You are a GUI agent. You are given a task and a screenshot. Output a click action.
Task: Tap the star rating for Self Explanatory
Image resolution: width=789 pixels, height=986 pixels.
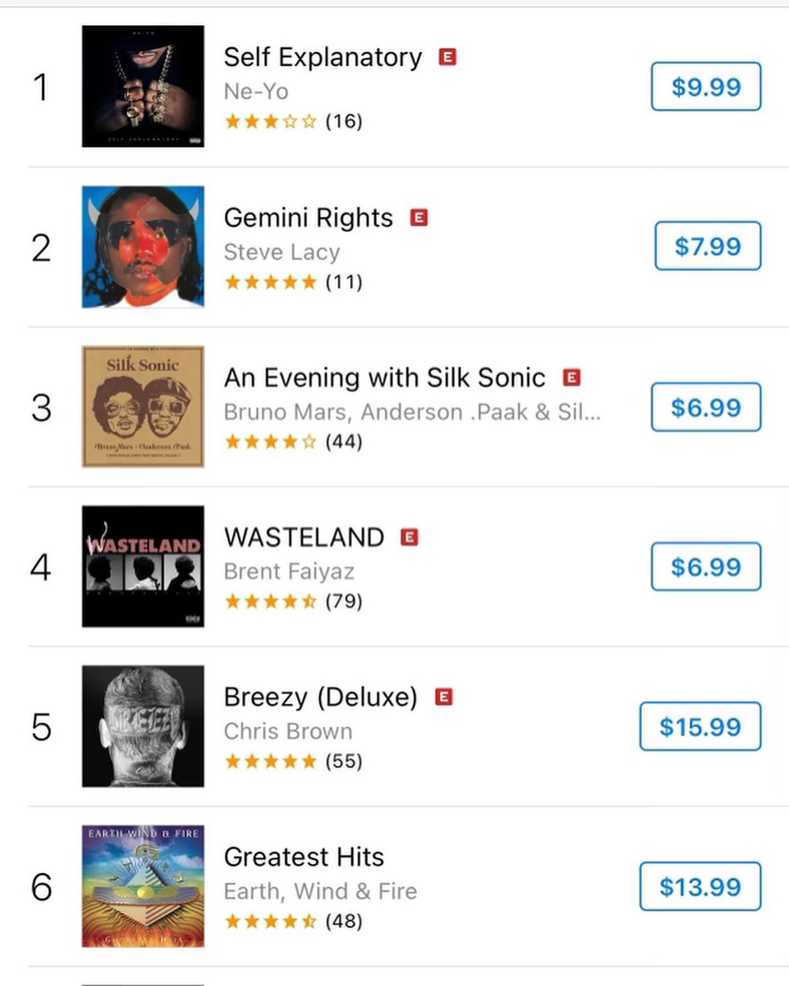(x=270, y=121)
